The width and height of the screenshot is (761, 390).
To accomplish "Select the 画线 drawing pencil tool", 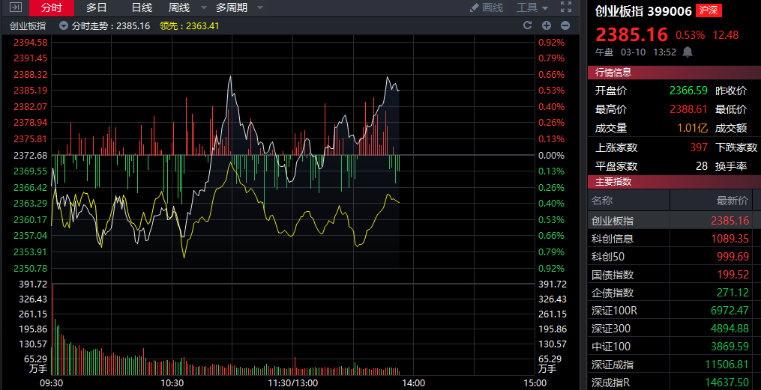I will click(486, 7).
